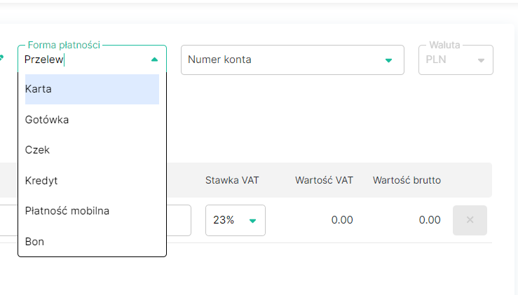Image resolution: width=518 pixels, height=295 pixels.
Task: Select Bon from dropdown list
Action: click(92, 241)
